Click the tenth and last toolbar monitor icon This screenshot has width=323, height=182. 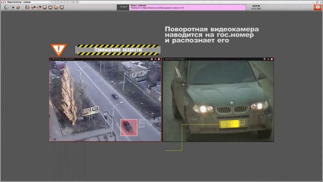[x=62, y=7]
